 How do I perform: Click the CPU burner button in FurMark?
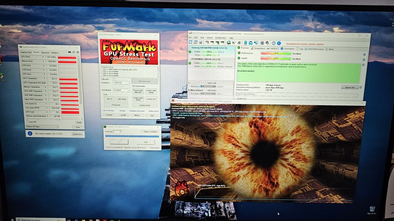[116, 105]
